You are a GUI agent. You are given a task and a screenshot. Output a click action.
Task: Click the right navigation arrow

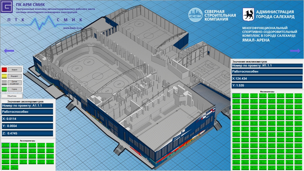(294, 51)
